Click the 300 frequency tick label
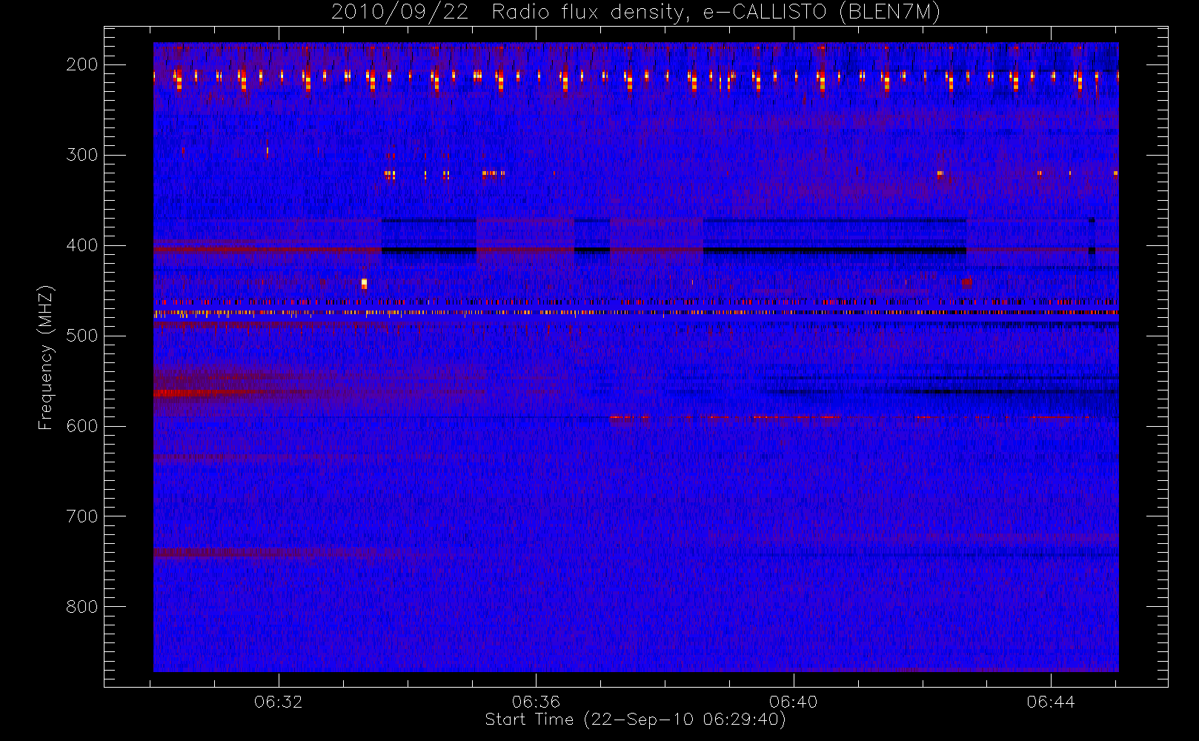1199x741 pixels. [82, 155]
